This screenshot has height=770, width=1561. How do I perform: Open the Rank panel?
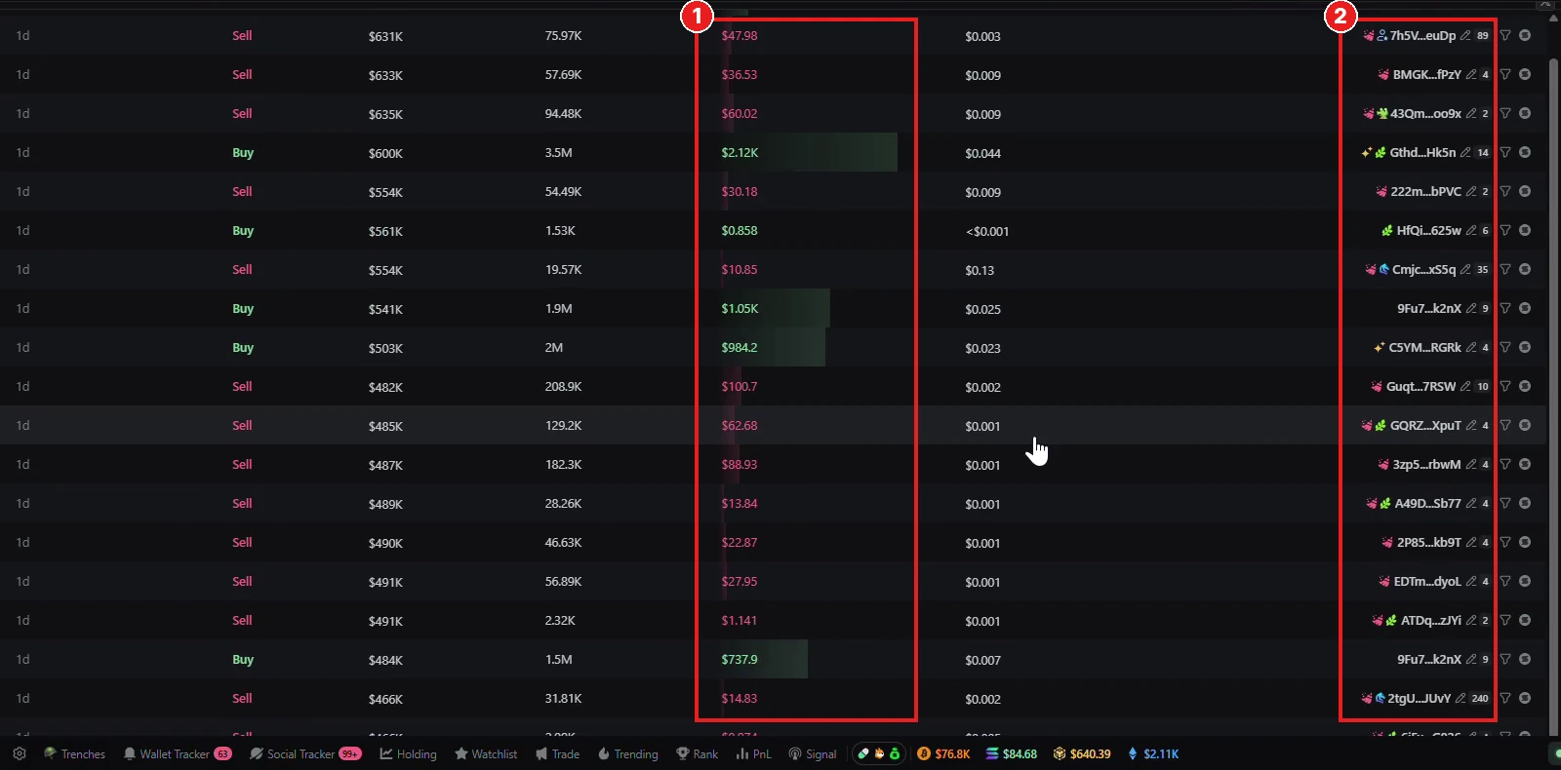point(697,753)
